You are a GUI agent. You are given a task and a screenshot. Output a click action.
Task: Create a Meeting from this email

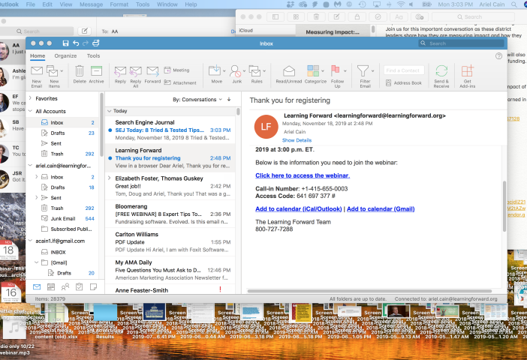(x=176, y=70)
